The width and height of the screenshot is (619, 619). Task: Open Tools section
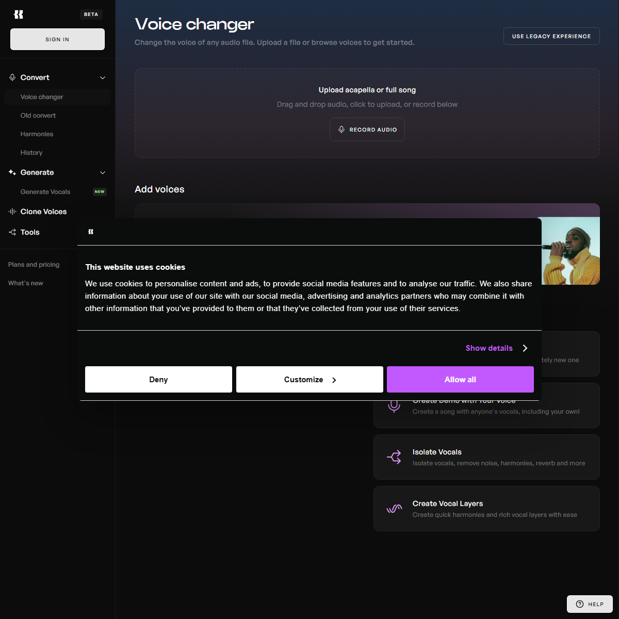coord(30,232)
